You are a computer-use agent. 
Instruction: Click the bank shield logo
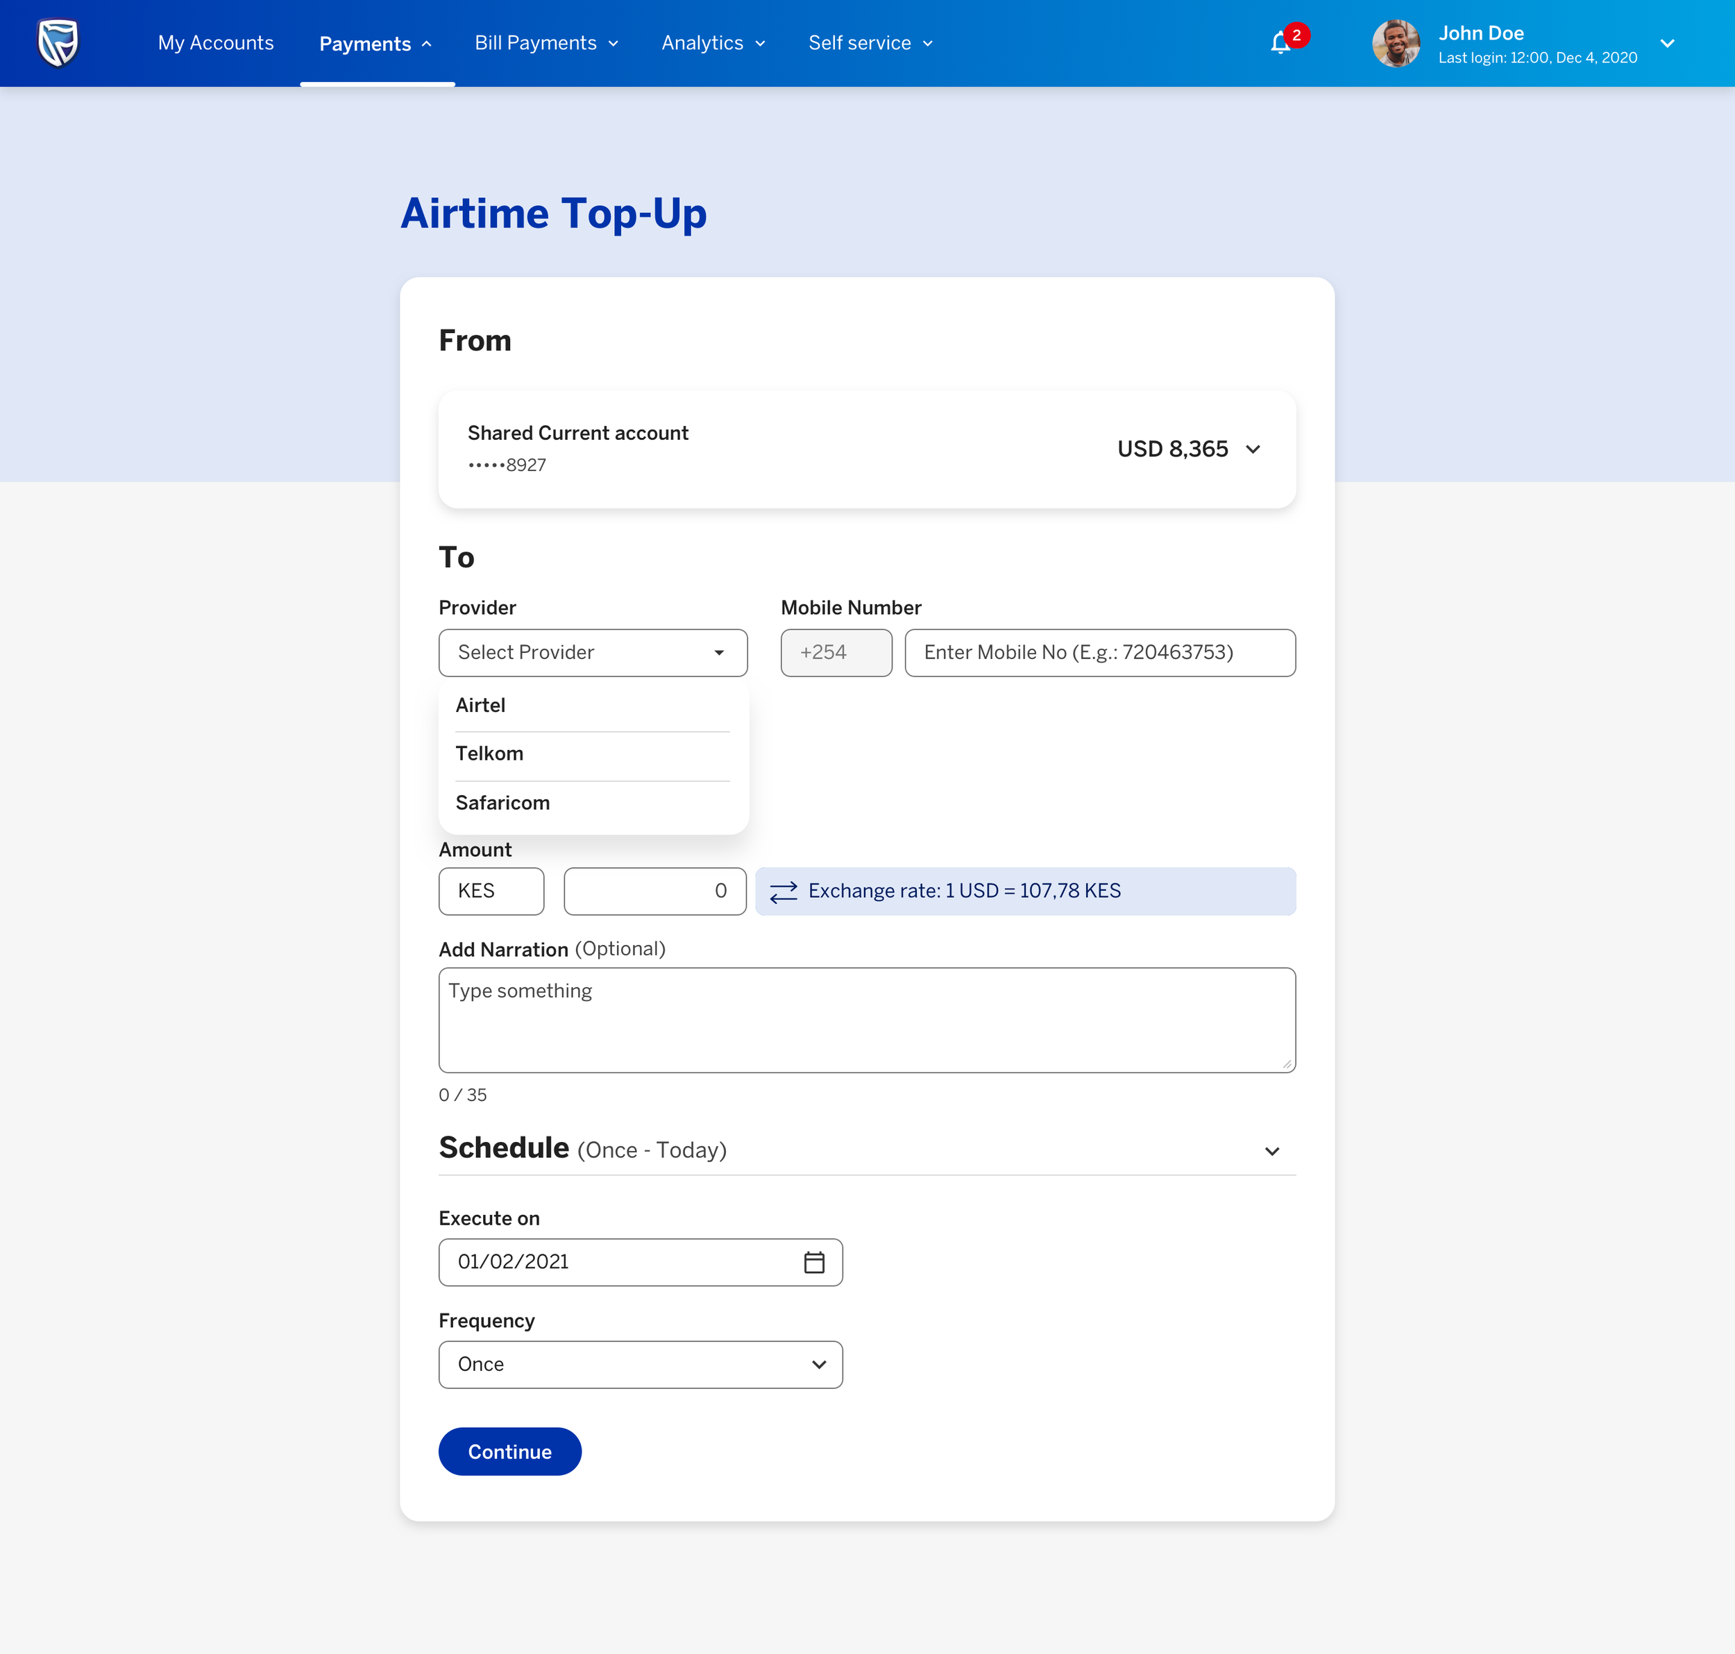(x=58, y=43)
